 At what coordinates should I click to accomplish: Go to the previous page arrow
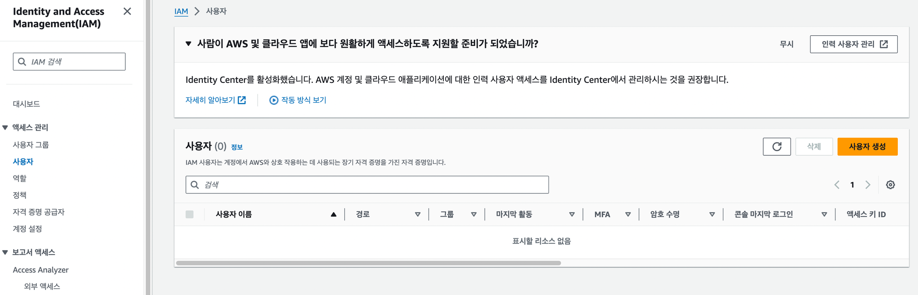(837, 185)
